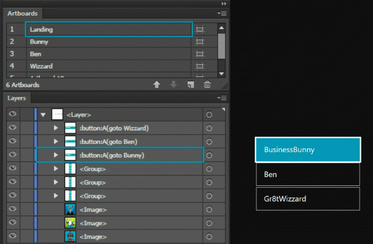Click target circle for goto Bunny layer
Image resolution: width=373 pixels, height=244 pixels.
point(209,155)
